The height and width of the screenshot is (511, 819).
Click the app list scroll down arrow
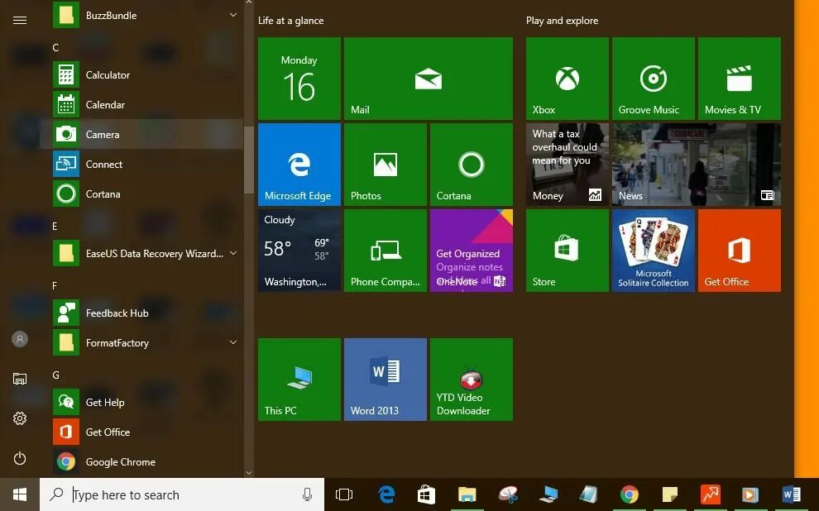tap(249, 473)
